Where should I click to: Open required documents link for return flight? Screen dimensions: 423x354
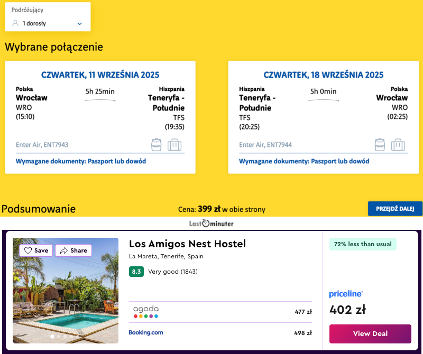304,161
